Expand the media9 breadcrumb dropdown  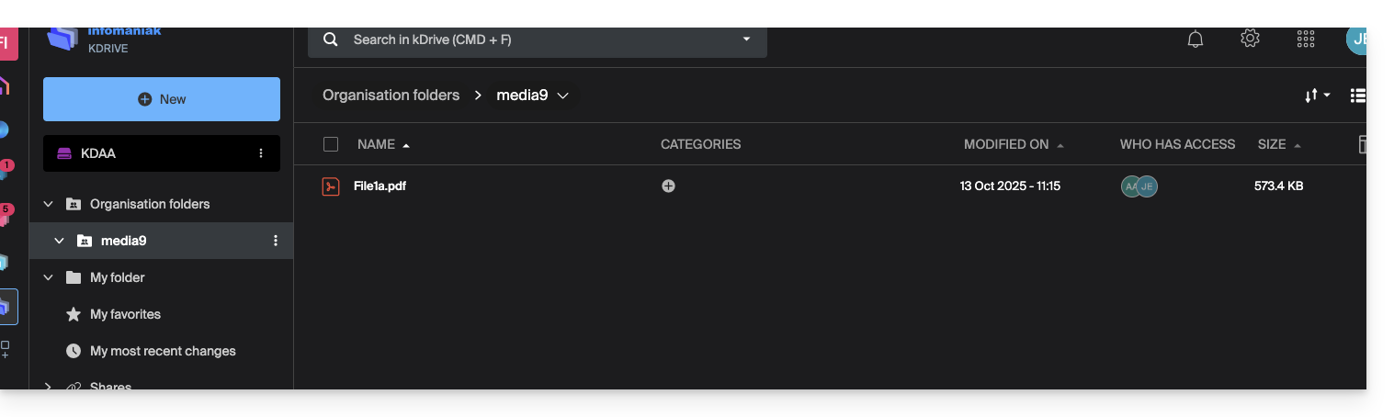point(563,96)
